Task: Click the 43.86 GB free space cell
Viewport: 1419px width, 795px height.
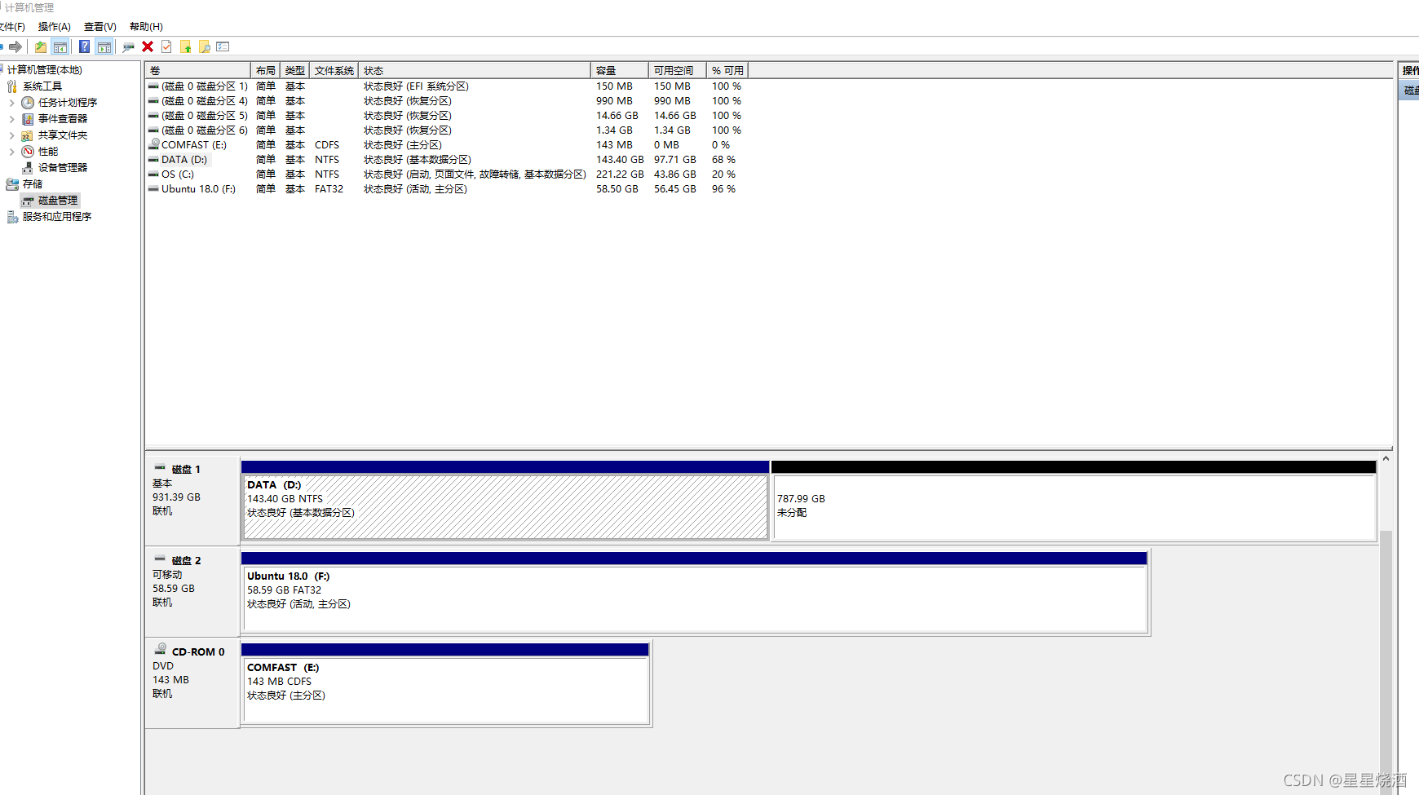Action: [675, 174]
